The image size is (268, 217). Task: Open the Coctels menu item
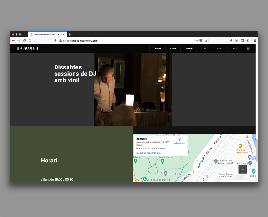(157, 49)
